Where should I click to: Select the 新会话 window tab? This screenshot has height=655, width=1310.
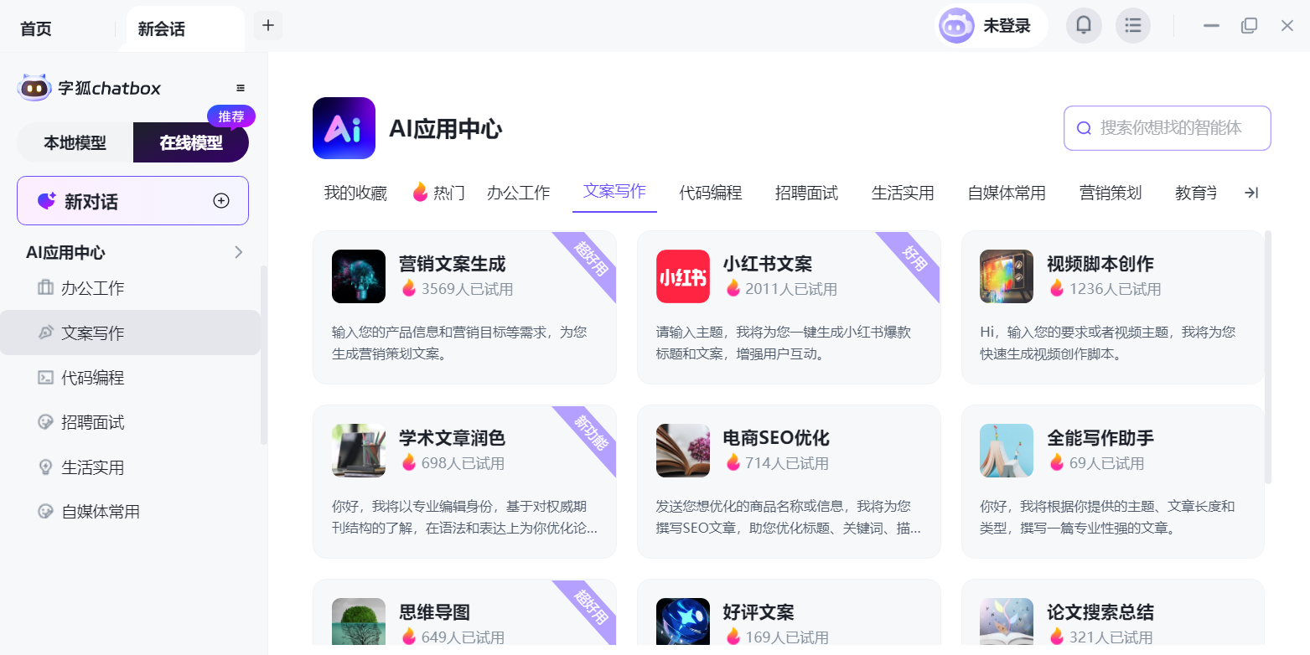pyautogui.click(x=185, y=28)
